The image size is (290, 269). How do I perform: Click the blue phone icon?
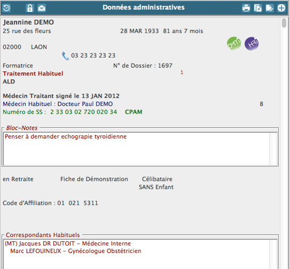[x=65, y=56]
